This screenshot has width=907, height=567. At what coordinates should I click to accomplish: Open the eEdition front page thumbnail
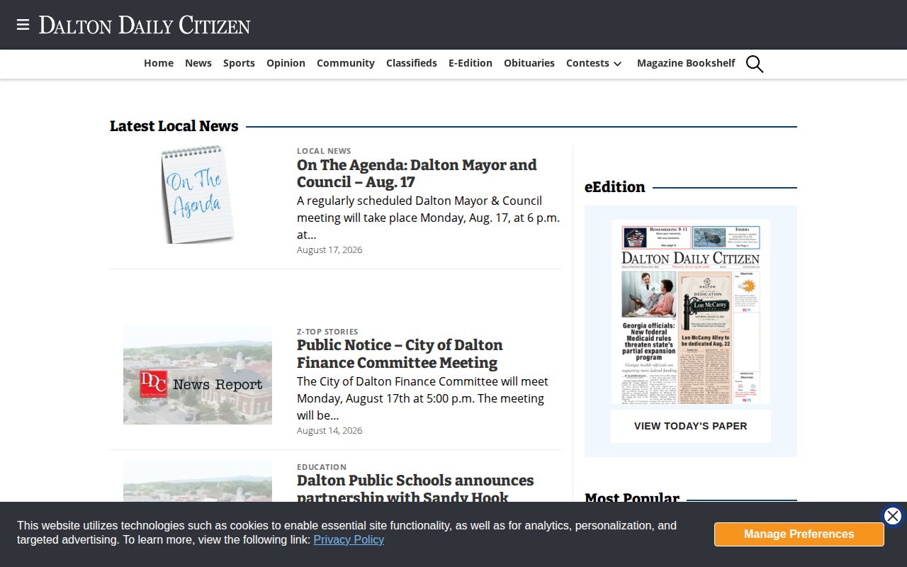(691, 312)
